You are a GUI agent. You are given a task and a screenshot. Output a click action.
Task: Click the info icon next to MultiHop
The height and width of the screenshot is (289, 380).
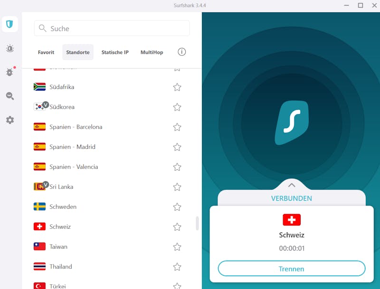[181, 52]
